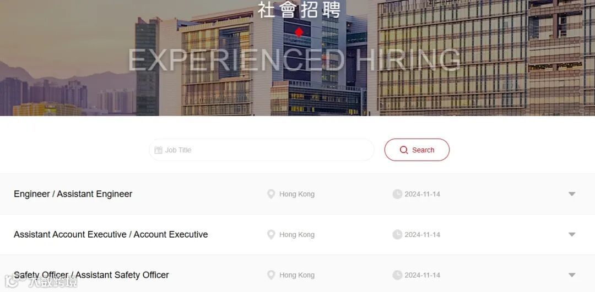
Task: Click the Search button
Action: [417, 150]
